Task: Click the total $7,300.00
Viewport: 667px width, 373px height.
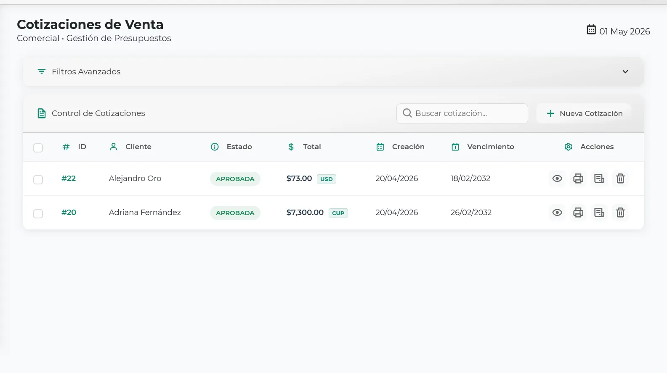Action: (x=305, y=212)
